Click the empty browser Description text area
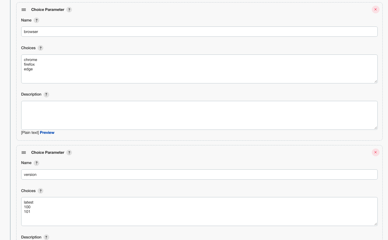 (x=199, y=115)
